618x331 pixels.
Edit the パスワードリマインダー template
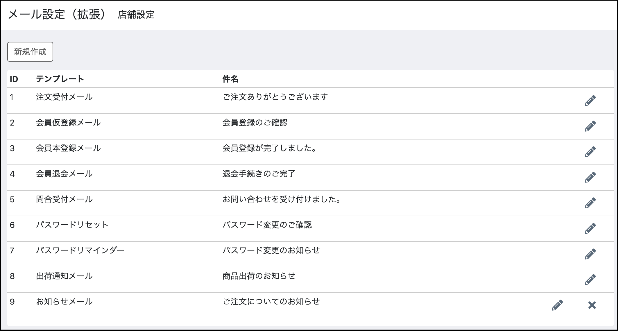[x=590, y=254]
